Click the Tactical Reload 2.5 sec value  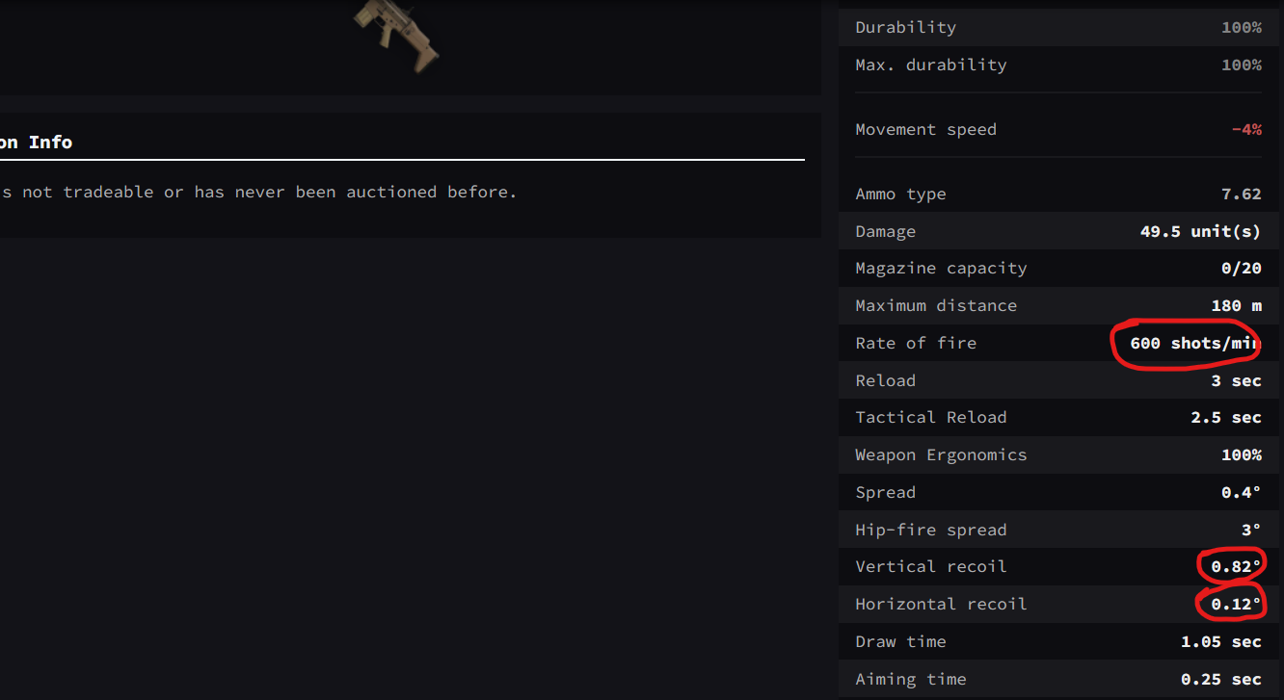click(1225, 418)
